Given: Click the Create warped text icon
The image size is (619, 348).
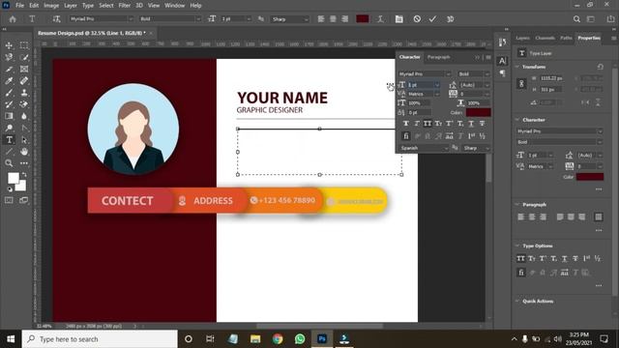Looking at the screenshot, I should point(380,19).
